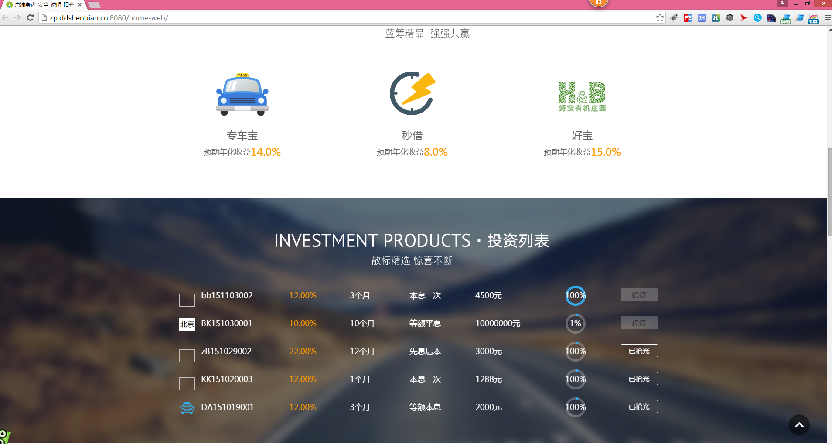
Task: Click the 等额本息 repayment type
Action: [425, 407]
